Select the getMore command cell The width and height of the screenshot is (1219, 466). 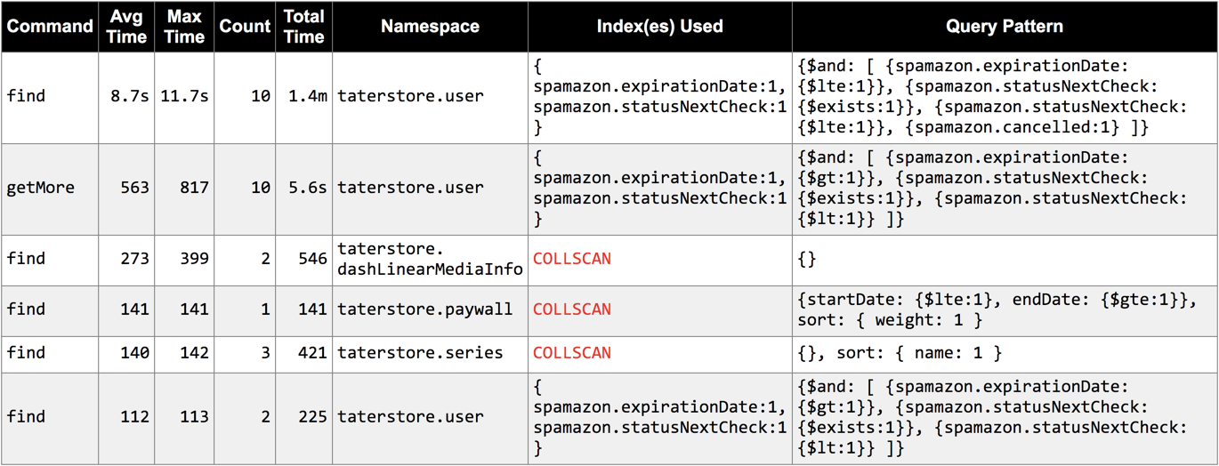(50, 189)
